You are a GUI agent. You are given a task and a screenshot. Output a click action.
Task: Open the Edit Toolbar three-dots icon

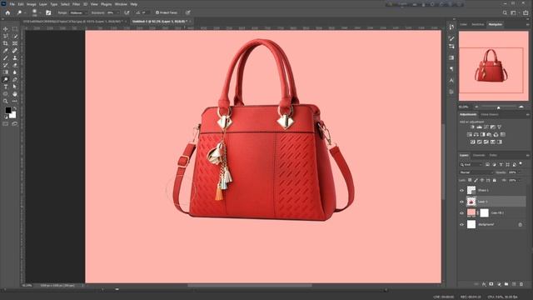point(15,101)
